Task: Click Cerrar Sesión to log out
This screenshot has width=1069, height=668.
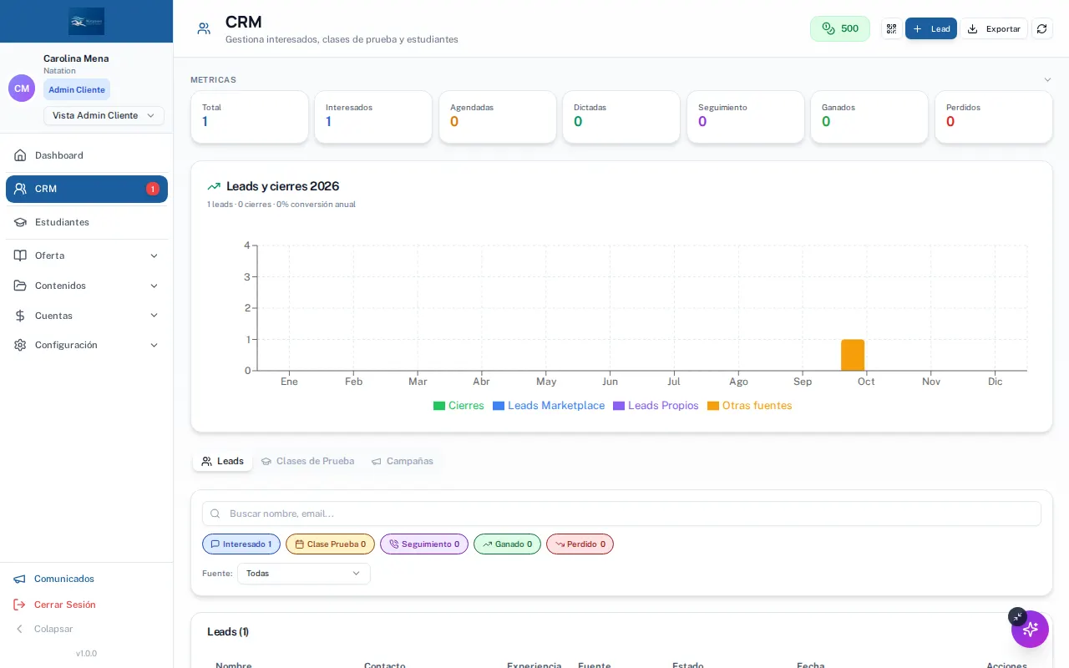Action: [87, 605]
